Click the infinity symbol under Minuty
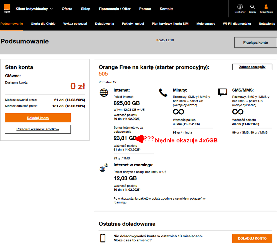The width and height of the screenshot is (277, 249). 178,111
